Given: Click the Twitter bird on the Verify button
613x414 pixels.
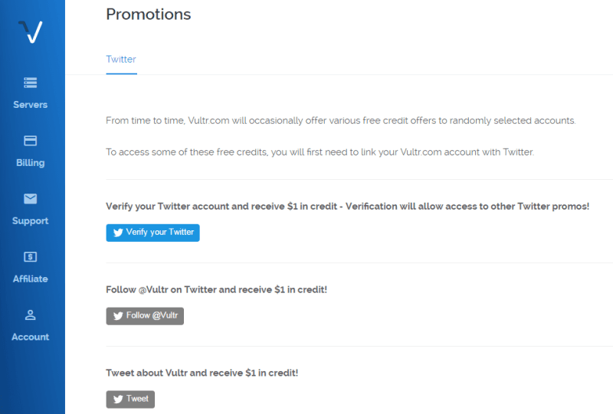Looking at the screenshot, I should (x=118, y=233).
